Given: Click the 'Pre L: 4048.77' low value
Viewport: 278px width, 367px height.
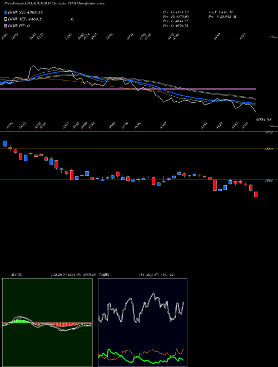Looking at the screenshot, I should tap(176, 21).
